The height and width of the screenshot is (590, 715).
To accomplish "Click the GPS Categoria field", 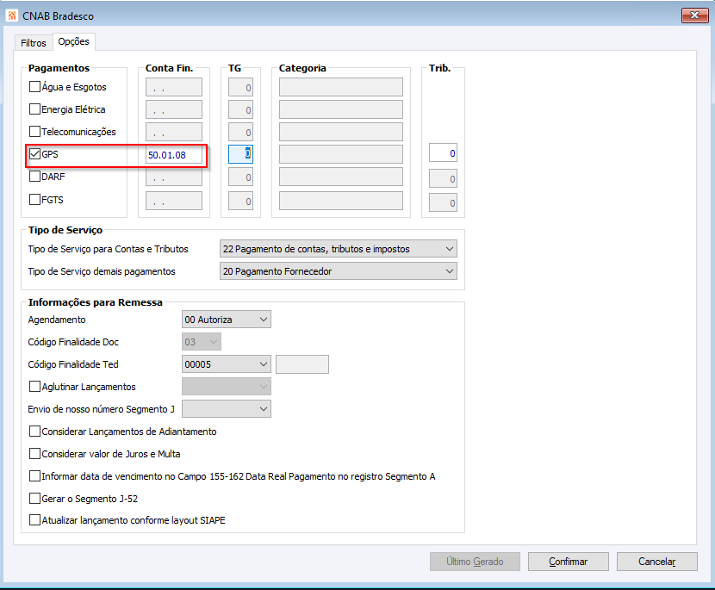I will 341,154.
